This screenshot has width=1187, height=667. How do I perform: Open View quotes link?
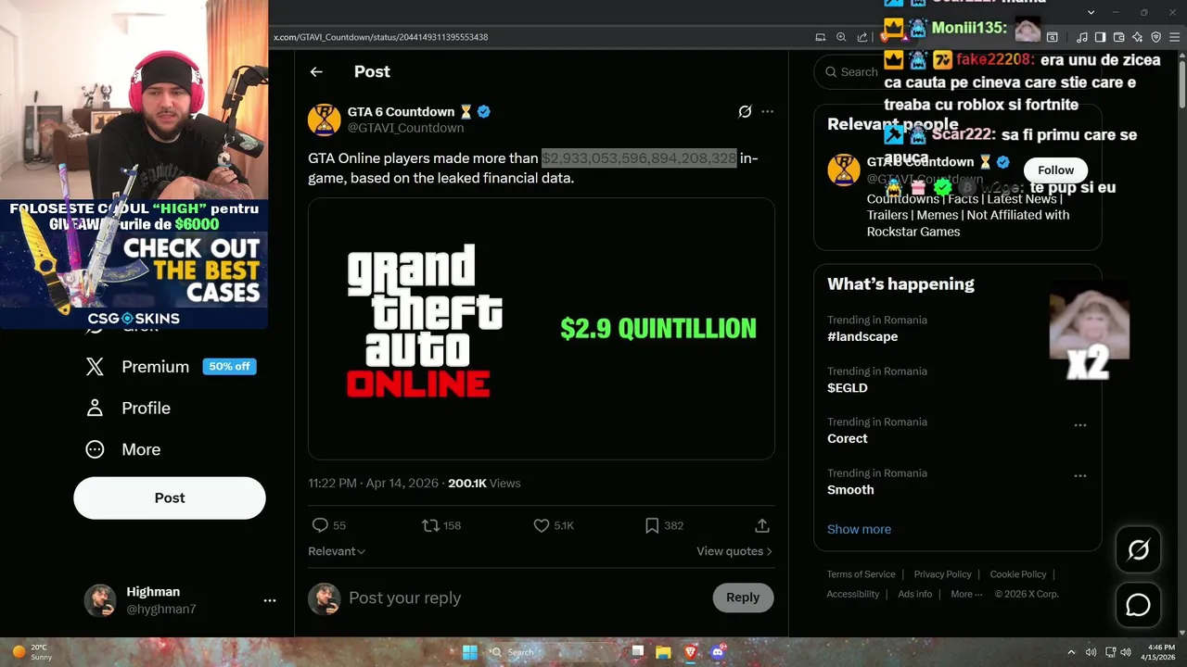(734, 551)
